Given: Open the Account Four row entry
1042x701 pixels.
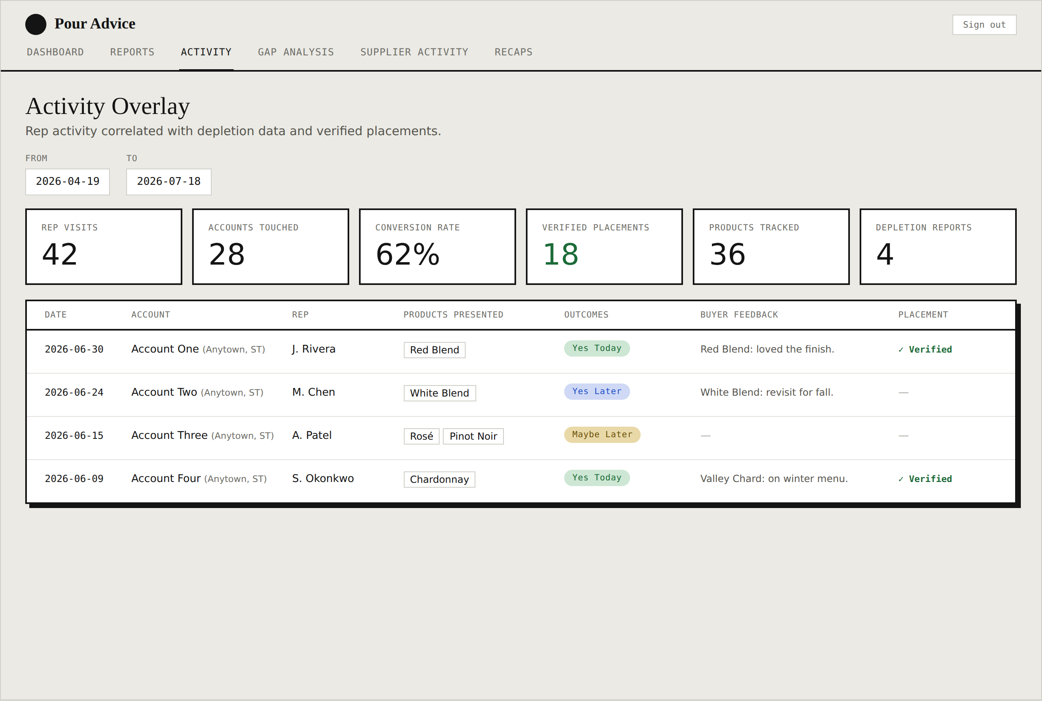Looking at the screenshot, I should 199,479.
